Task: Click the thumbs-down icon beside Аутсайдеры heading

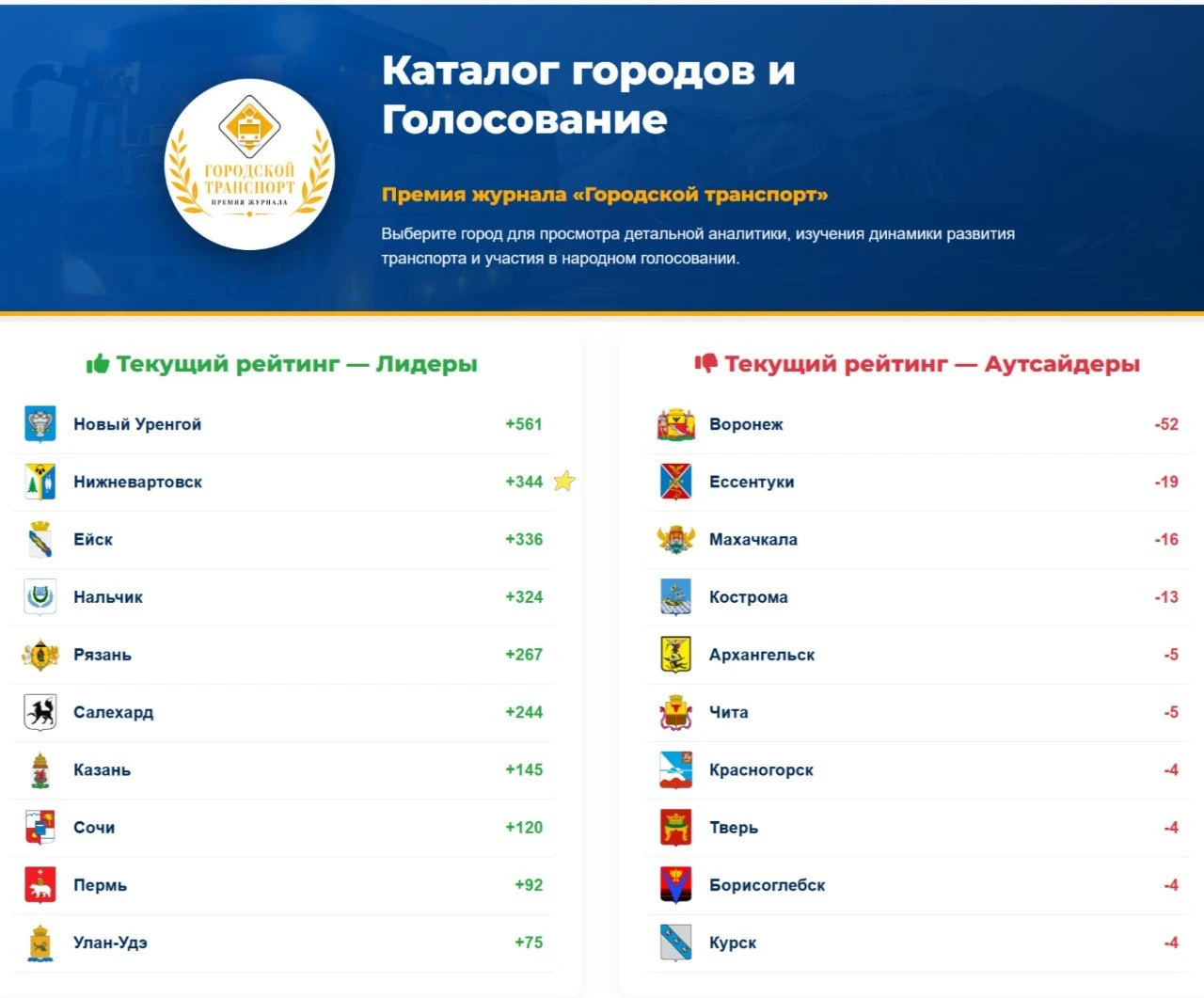Action: [705, 363]
